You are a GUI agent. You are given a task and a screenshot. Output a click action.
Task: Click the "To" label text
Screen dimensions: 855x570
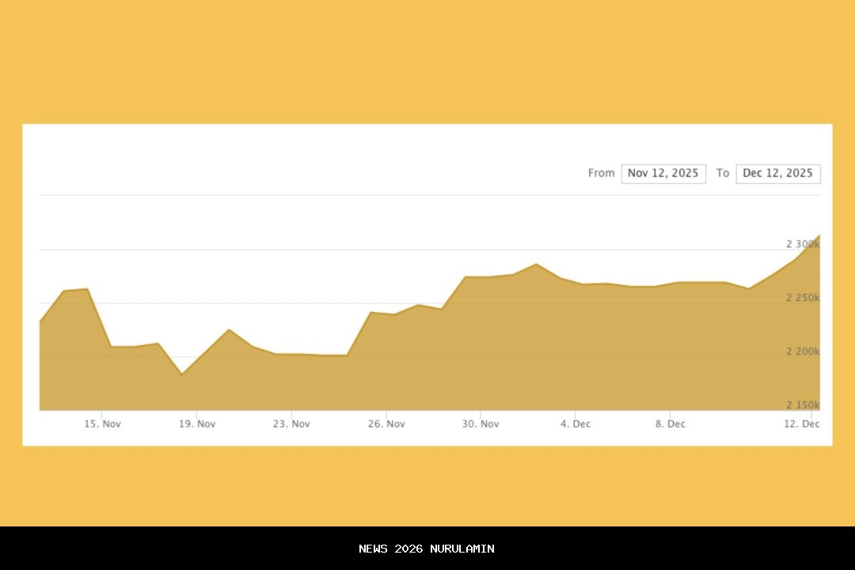click(x=722, y=173)
